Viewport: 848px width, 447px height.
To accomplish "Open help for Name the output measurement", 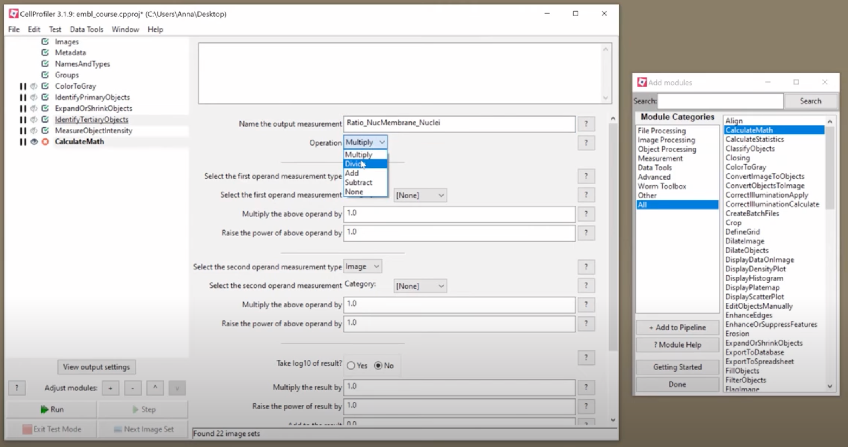I will click(586, 124).
